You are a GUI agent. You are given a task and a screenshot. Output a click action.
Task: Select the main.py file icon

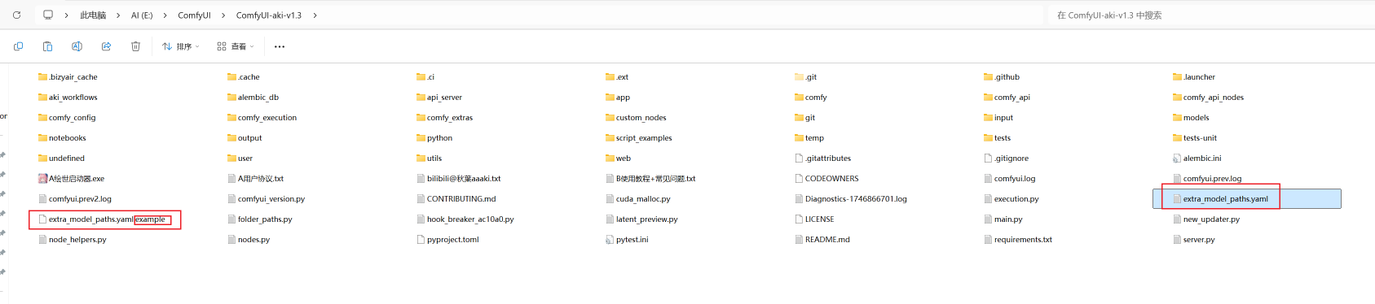(x=988, y=219)
